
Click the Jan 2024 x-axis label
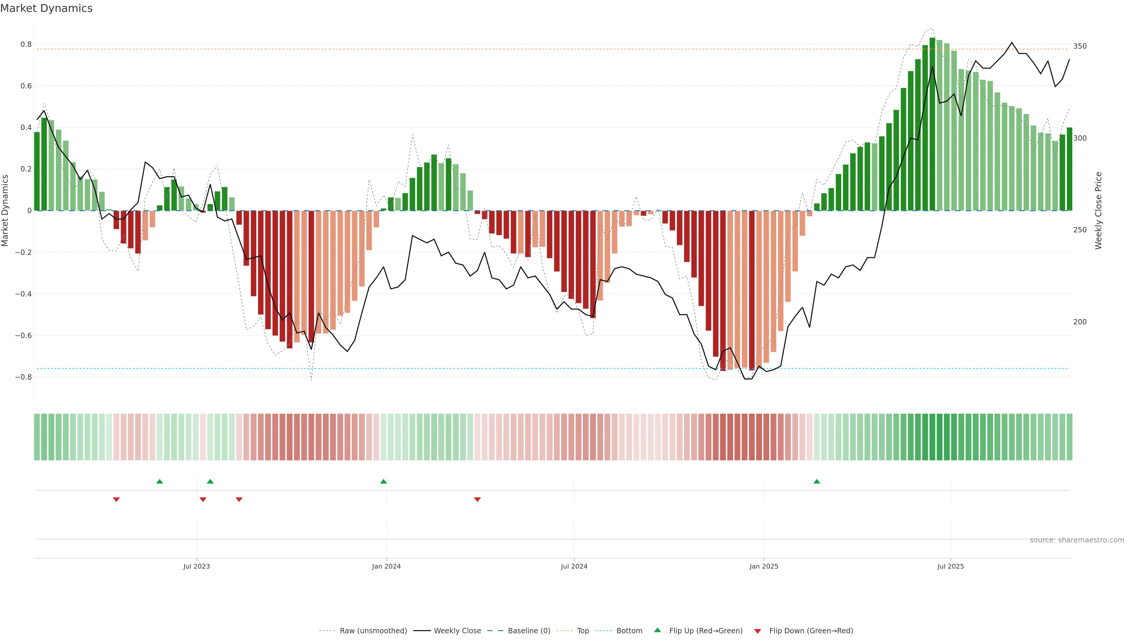(x=386, y=566)
